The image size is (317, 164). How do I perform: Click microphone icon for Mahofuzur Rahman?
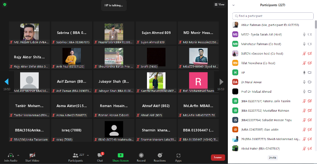click(x=304, y=44)
